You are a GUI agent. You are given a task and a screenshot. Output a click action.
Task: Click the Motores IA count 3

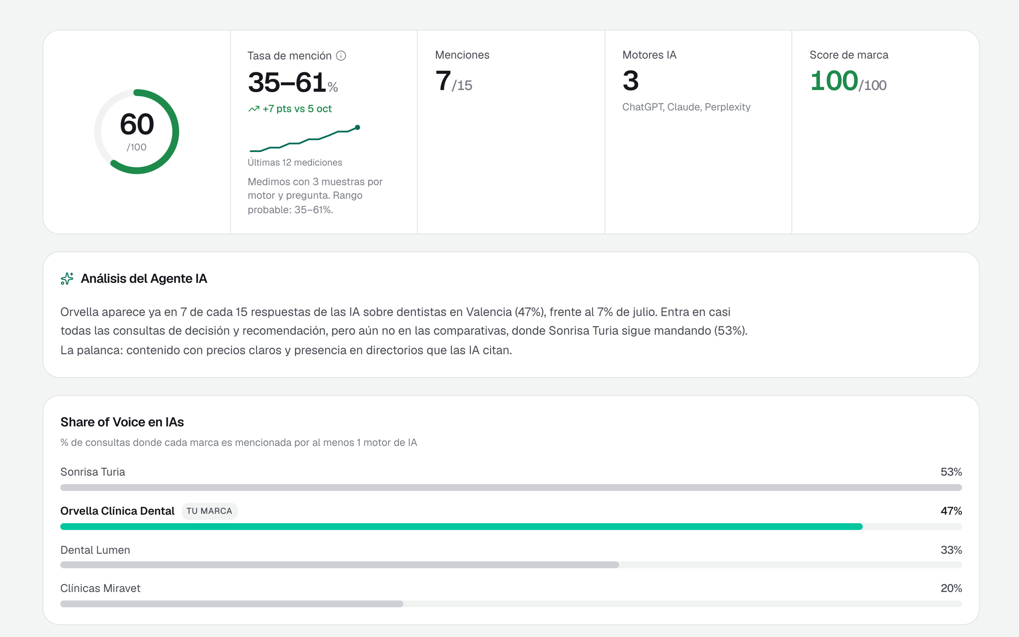coord(631,80)
